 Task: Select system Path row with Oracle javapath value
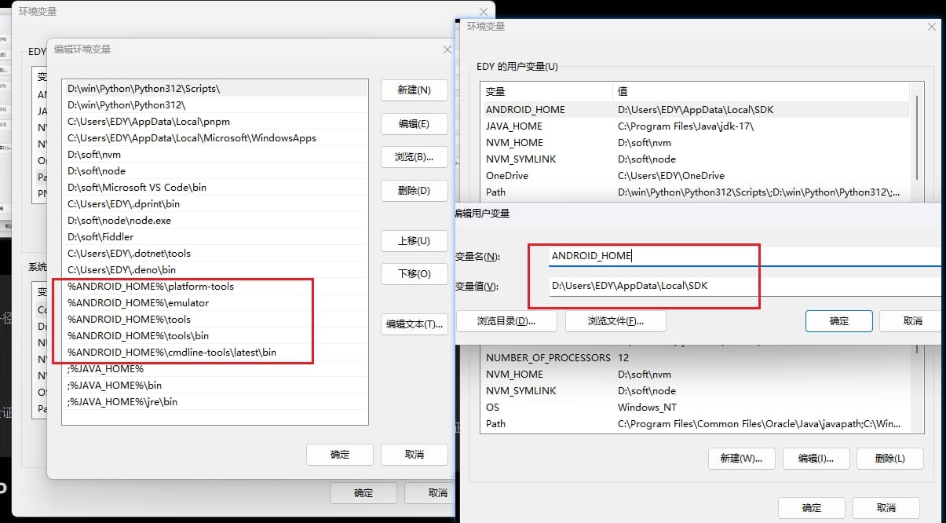coord(696,424)
